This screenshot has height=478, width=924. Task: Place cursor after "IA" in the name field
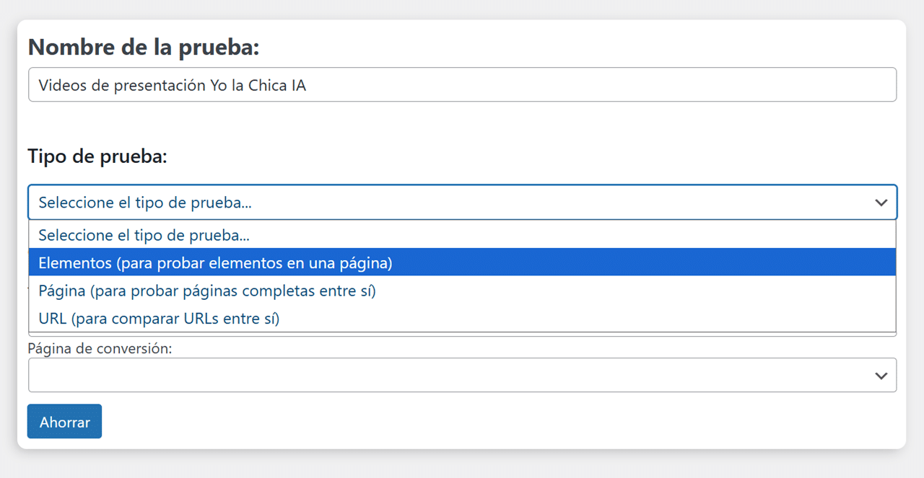pyautogui.click(x=307, y=86)
